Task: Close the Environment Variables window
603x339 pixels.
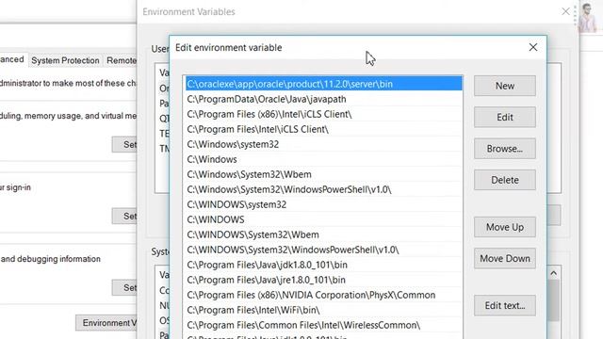Action: pyautogui.click(x=565, y=11)
